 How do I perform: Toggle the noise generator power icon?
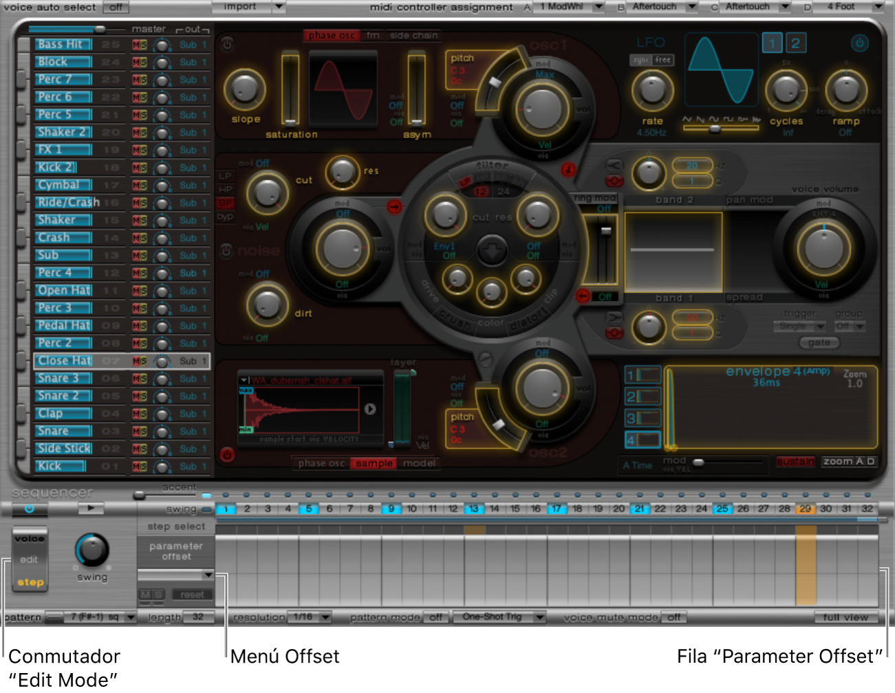[x=226, y=251]
